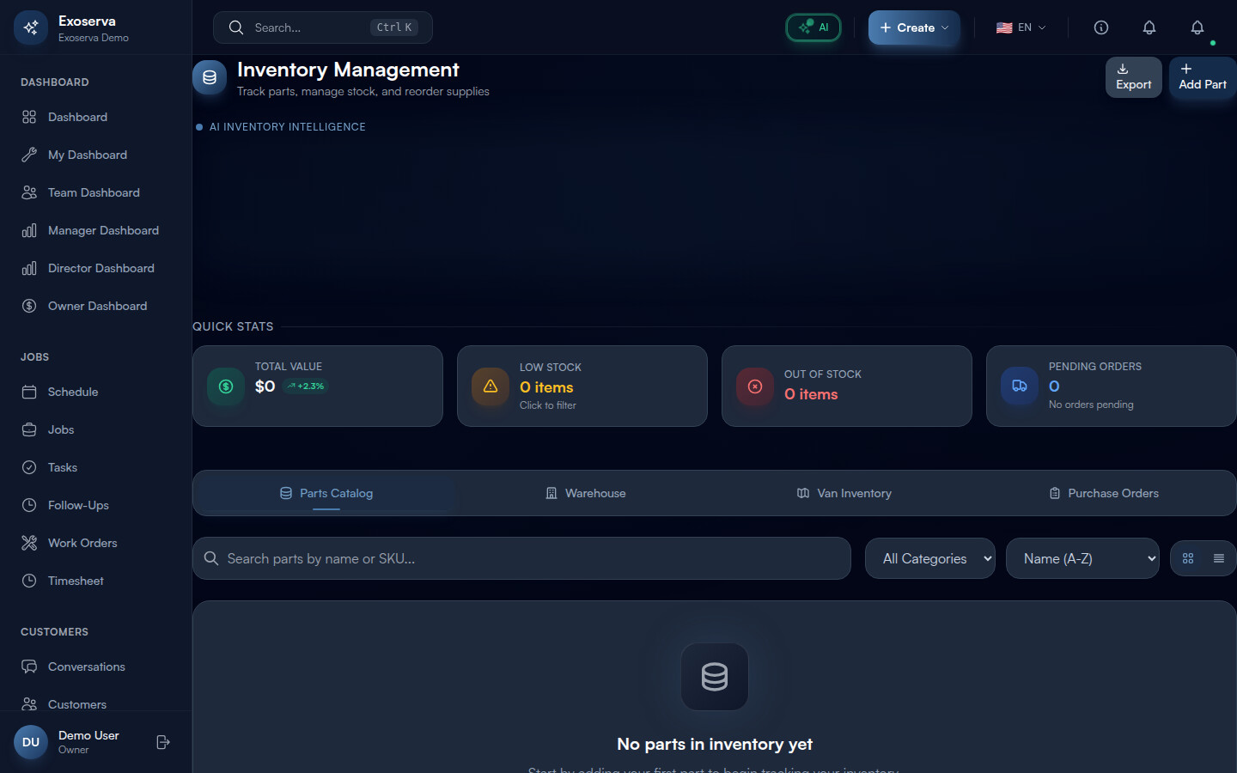Open the logout icon beside Demo User
Viewport: 1237px width, 773px height.
[x=163, y=742]
